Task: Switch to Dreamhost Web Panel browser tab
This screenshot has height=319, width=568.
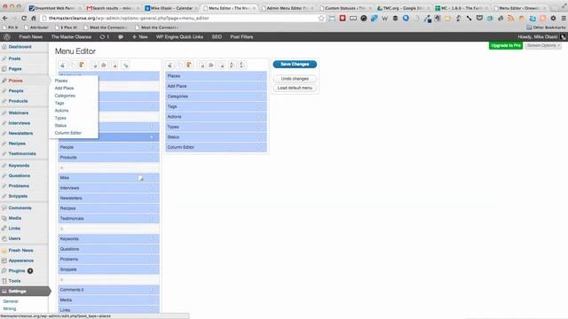Action: point(55,8)
